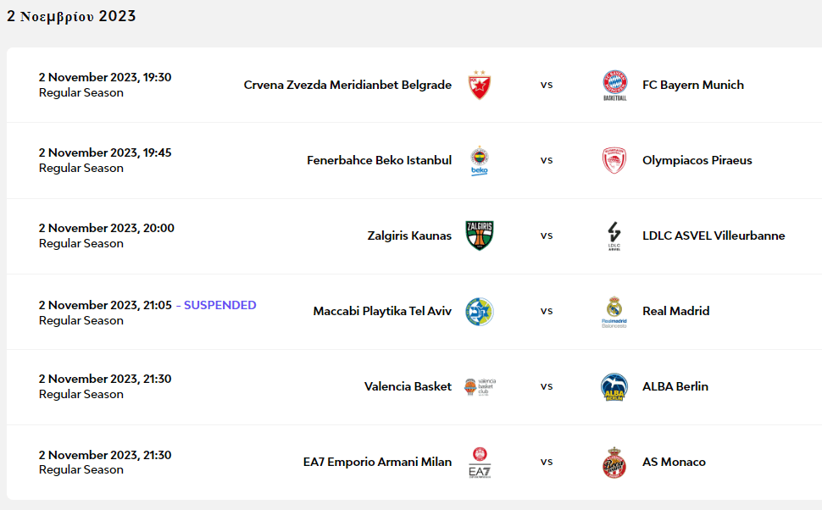Open the Valencia Basket team name link
Screen dimensions: 822x510
(408, 386)
